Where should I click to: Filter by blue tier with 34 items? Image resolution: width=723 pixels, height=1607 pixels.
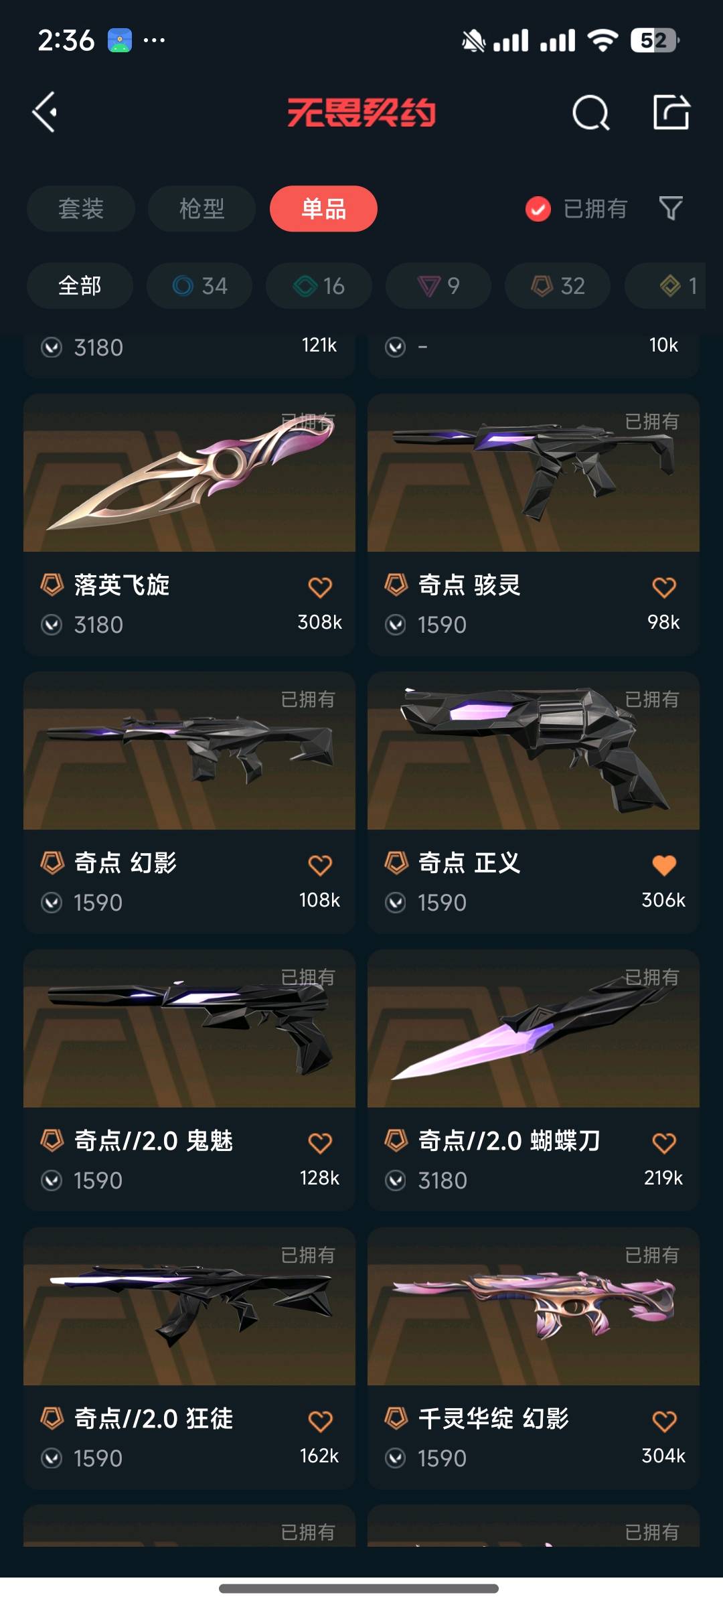199,286
